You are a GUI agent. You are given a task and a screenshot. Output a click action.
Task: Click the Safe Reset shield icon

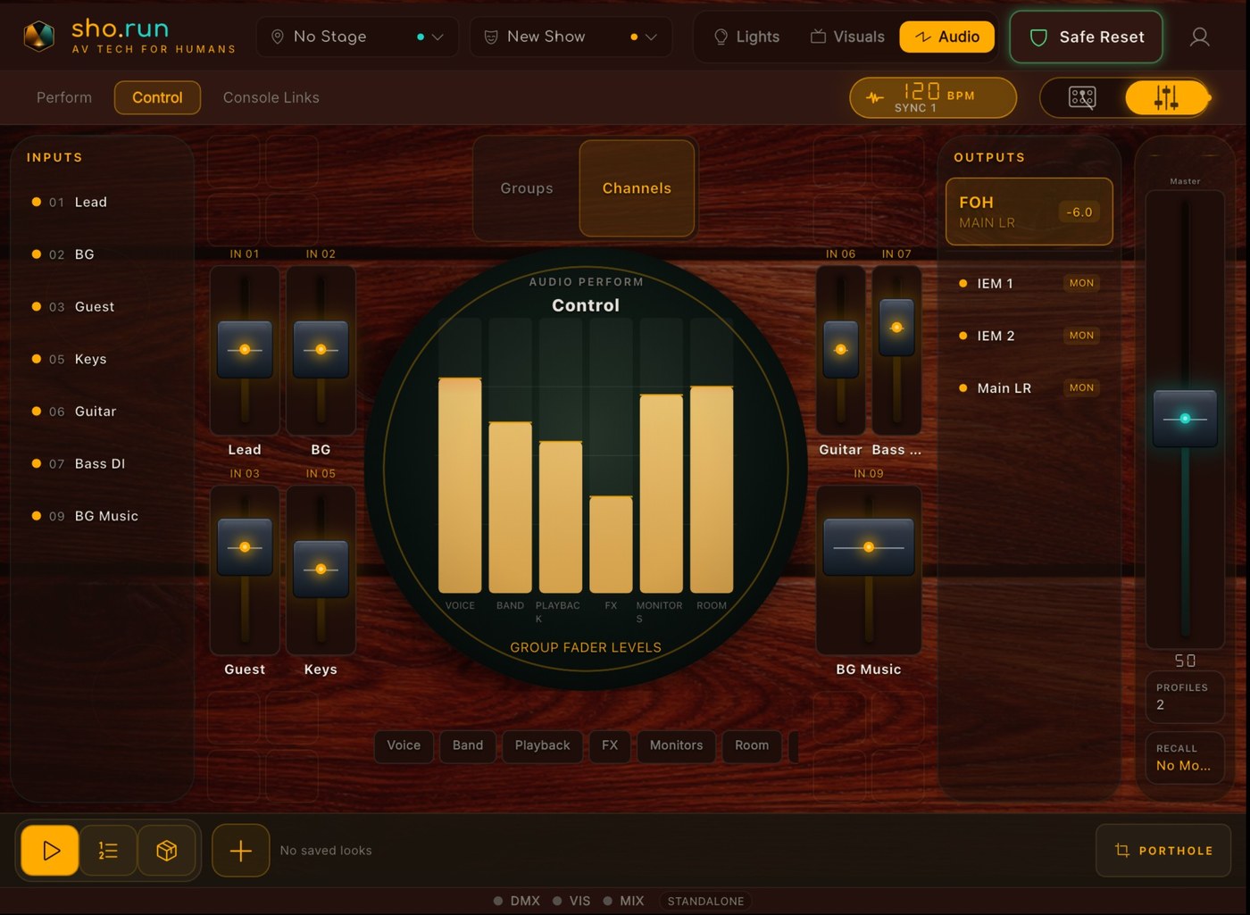[x=1038, y=37]
